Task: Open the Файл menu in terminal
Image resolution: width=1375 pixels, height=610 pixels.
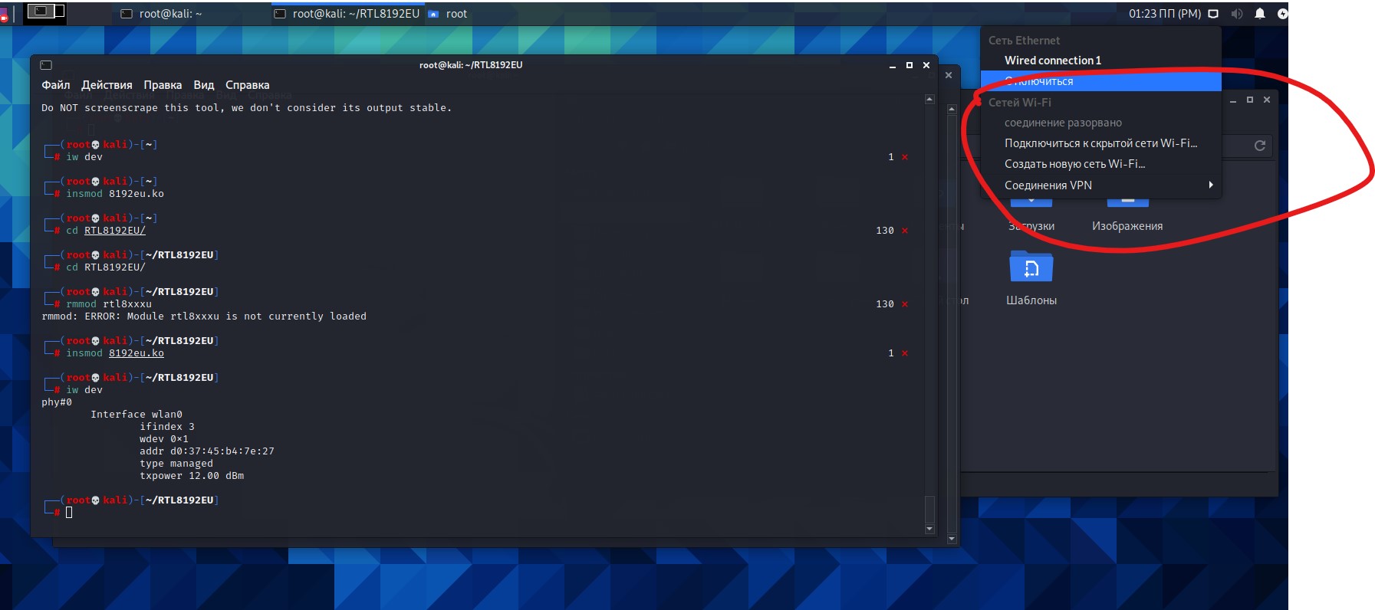Action: [55, 85]
